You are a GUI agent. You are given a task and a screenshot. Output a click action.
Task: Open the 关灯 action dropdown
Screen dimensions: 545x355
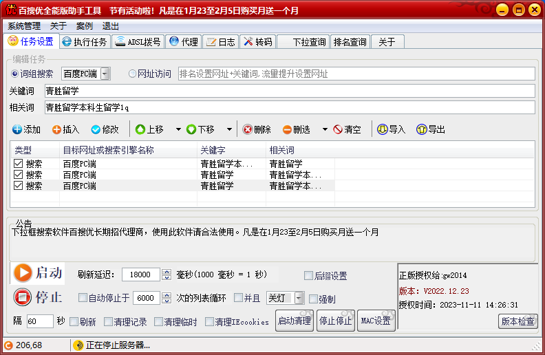299,298
